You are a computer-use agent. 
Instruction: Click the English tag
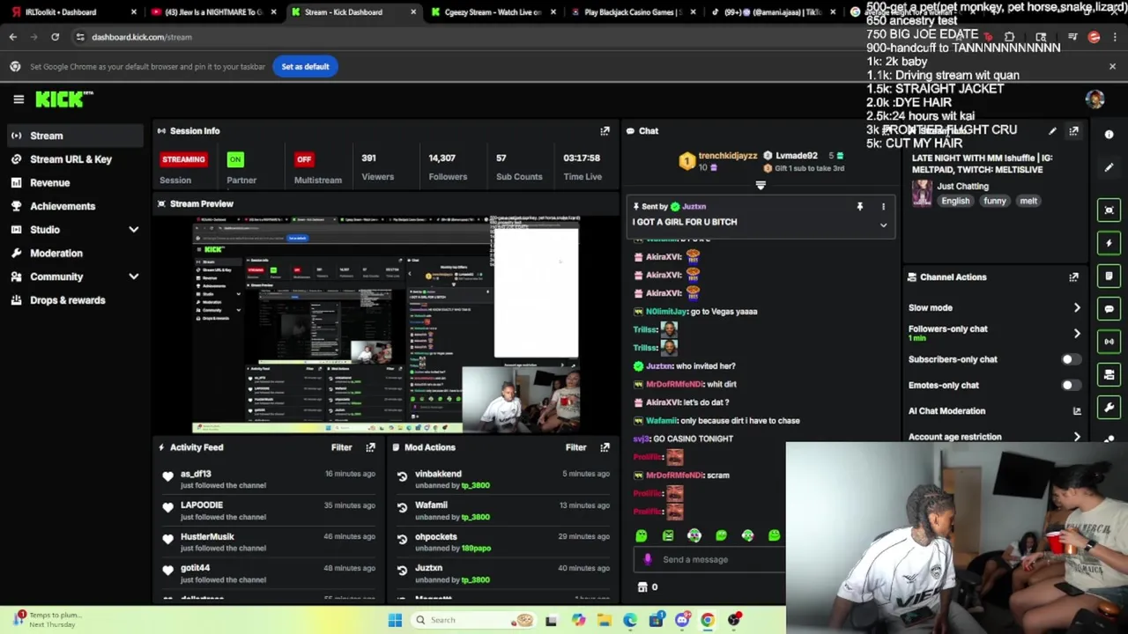tap(955, 201)
